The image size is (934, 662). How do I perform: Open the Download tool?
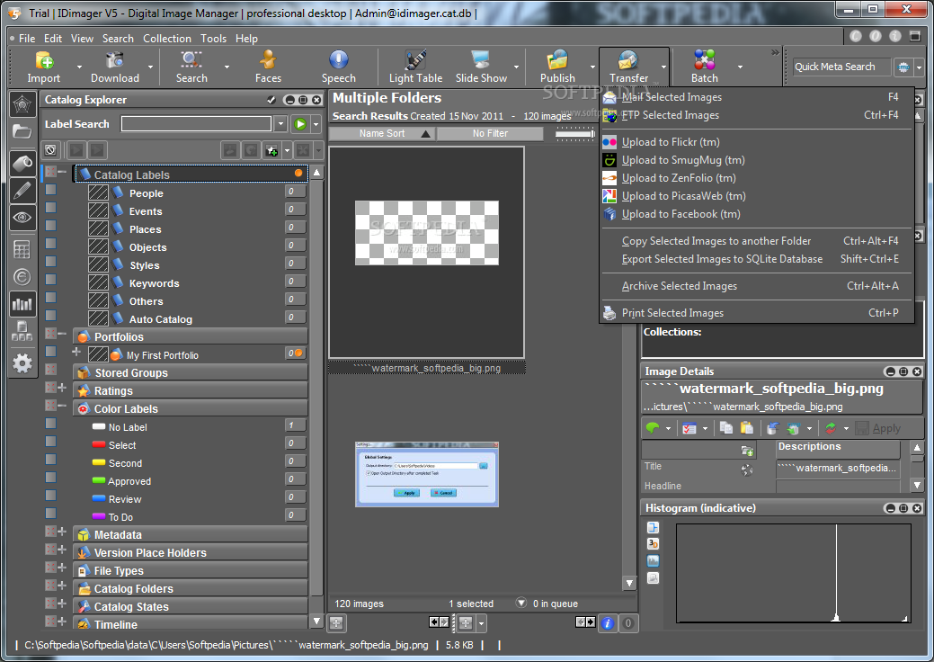[114, 67]
